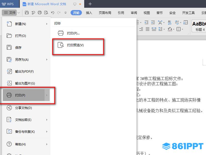Click the plus button to add tab
This screenshot has width=206, height=155.
[x=90, y=4]
